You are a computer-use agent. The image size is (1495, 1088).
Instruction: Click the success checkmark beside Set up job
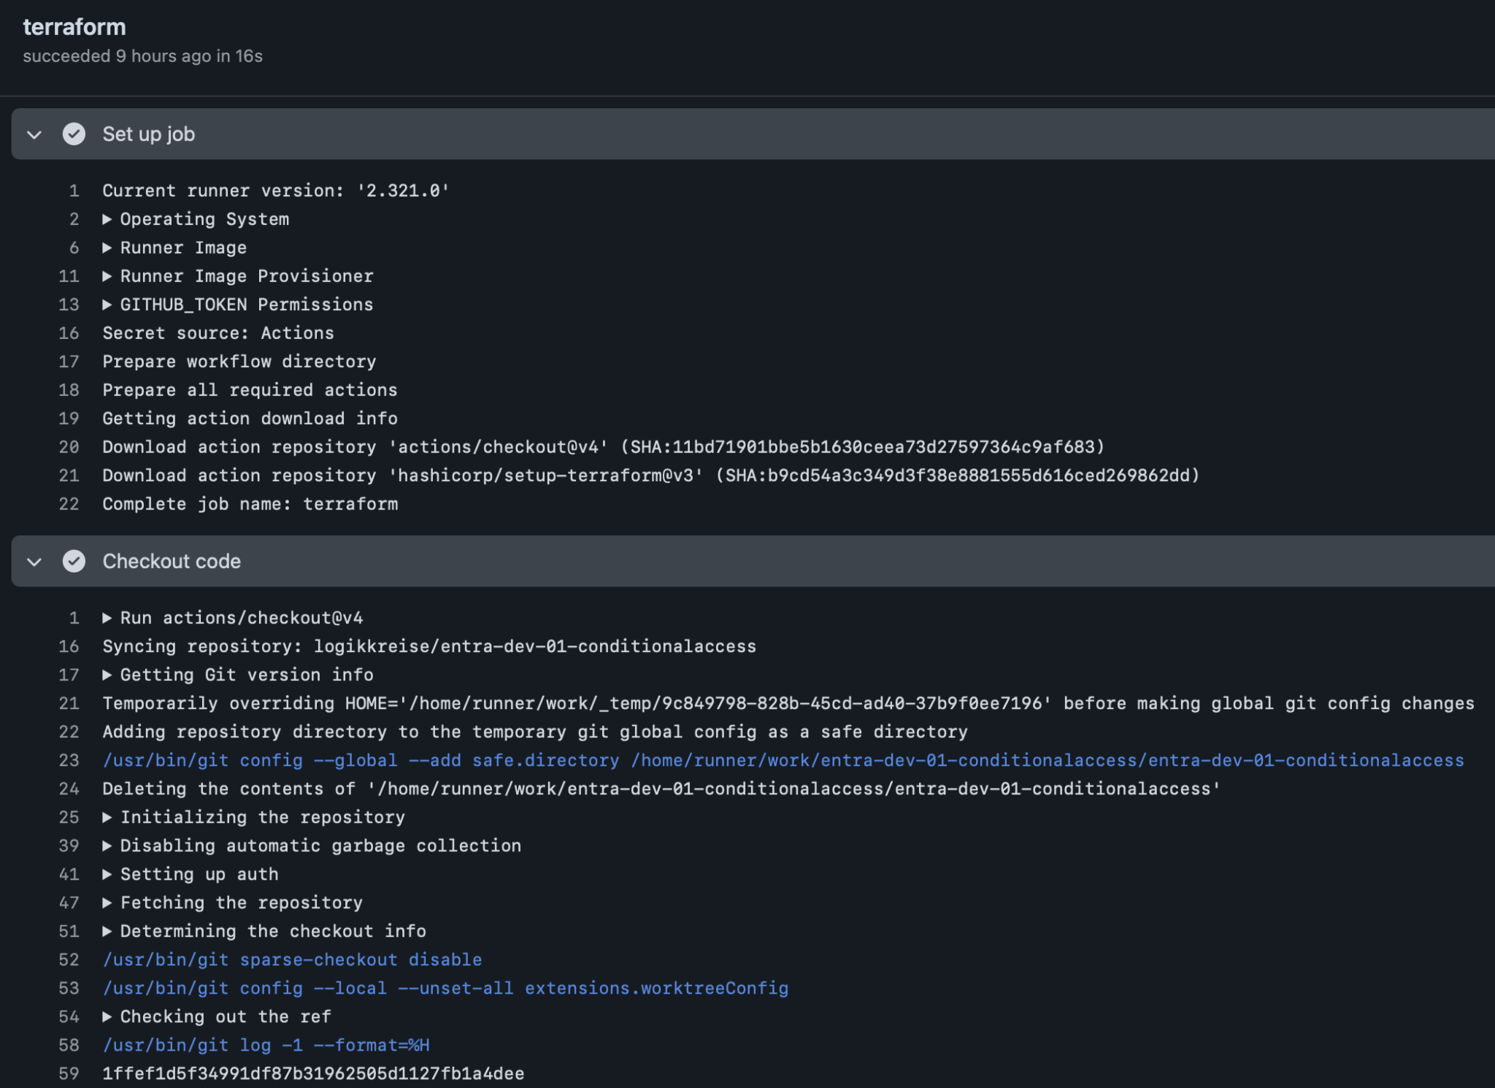tap(74, 134)
